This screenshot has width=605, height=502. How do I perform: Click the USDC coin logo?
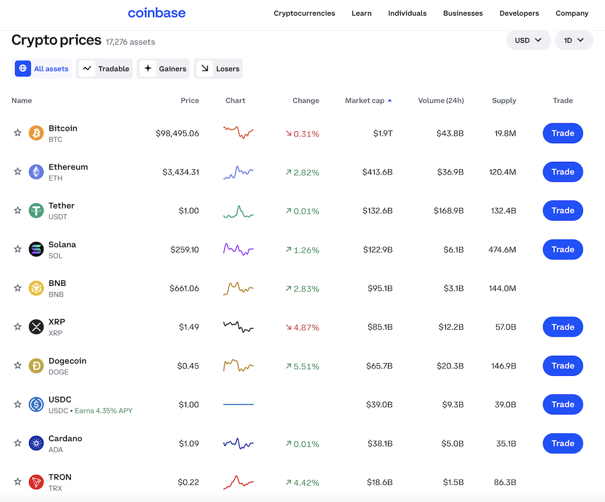click(x=36, y=404)
